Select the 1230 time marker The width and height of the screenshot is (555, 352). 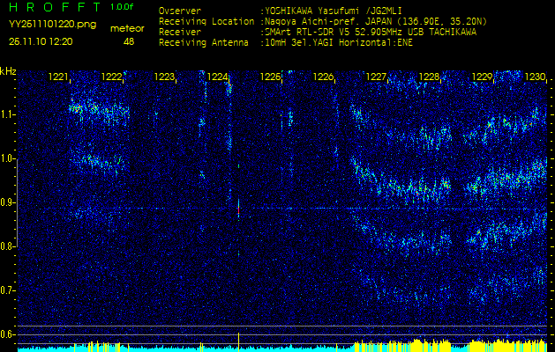535,77
